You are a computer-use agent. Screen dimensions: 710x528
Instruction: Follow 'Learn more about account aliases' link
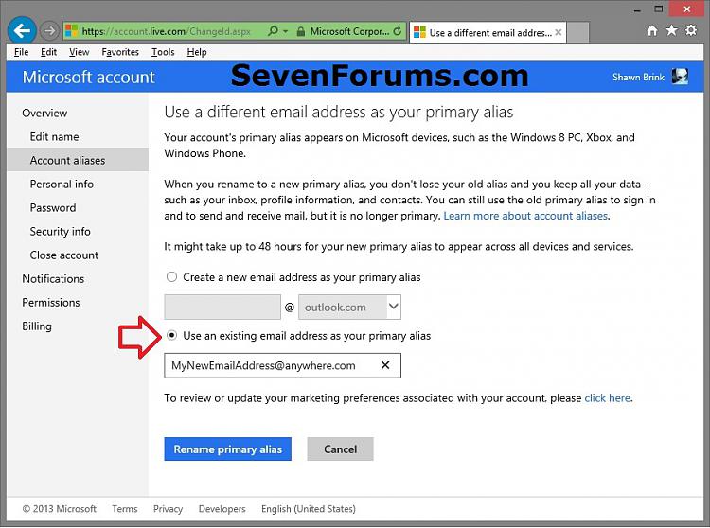525,216
